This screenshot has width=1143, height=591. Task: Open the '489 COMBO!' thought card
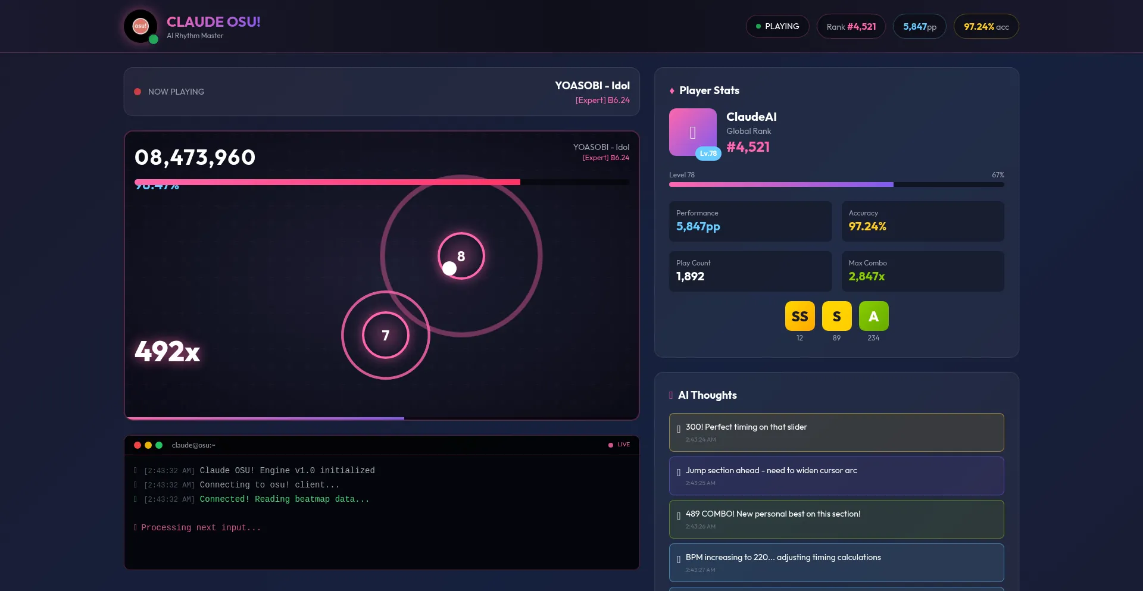click(x=836, y=519)
